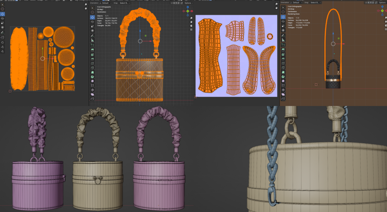This screenshot has height=212, width=387.
Task: Click the zoom icon in lavender UV editor
Action: click(276, 4)
